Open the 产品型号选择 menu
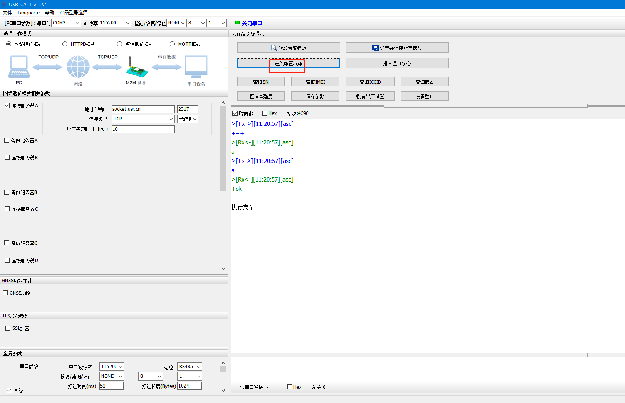Image resolution: width=625 pixels, height=403 pixels. coord(73,13)
